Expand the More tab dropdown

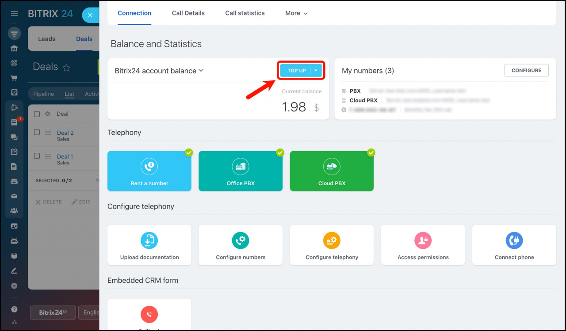tap(296, 13)
